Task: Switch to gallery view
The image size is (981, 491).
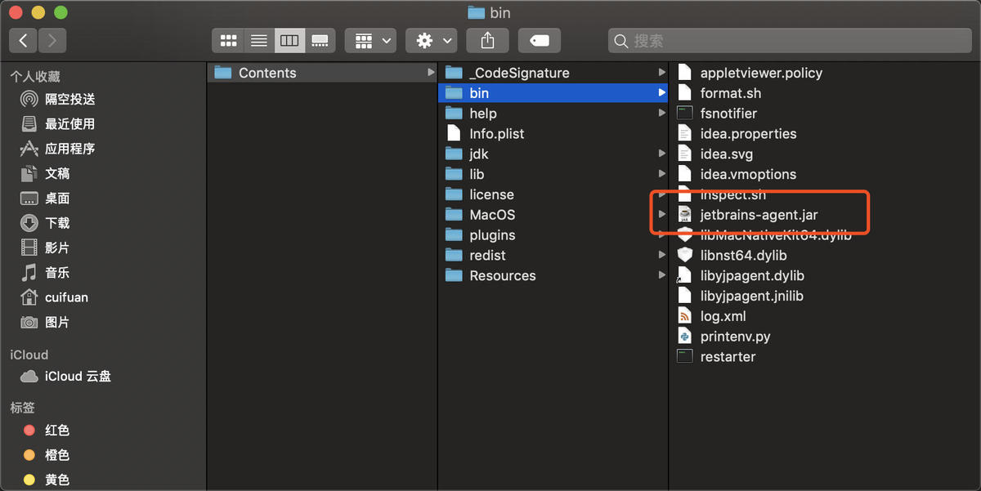Action: (320, 40)
